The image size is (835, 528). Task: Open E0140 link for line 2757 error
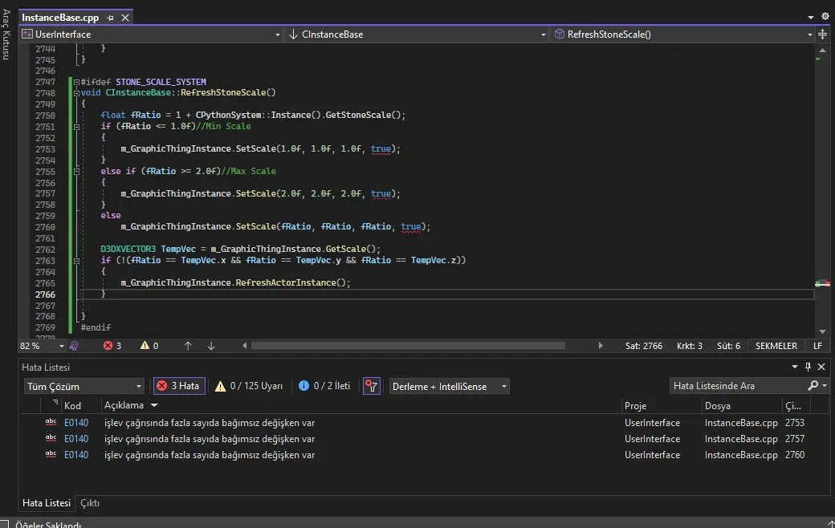(76, 439)
